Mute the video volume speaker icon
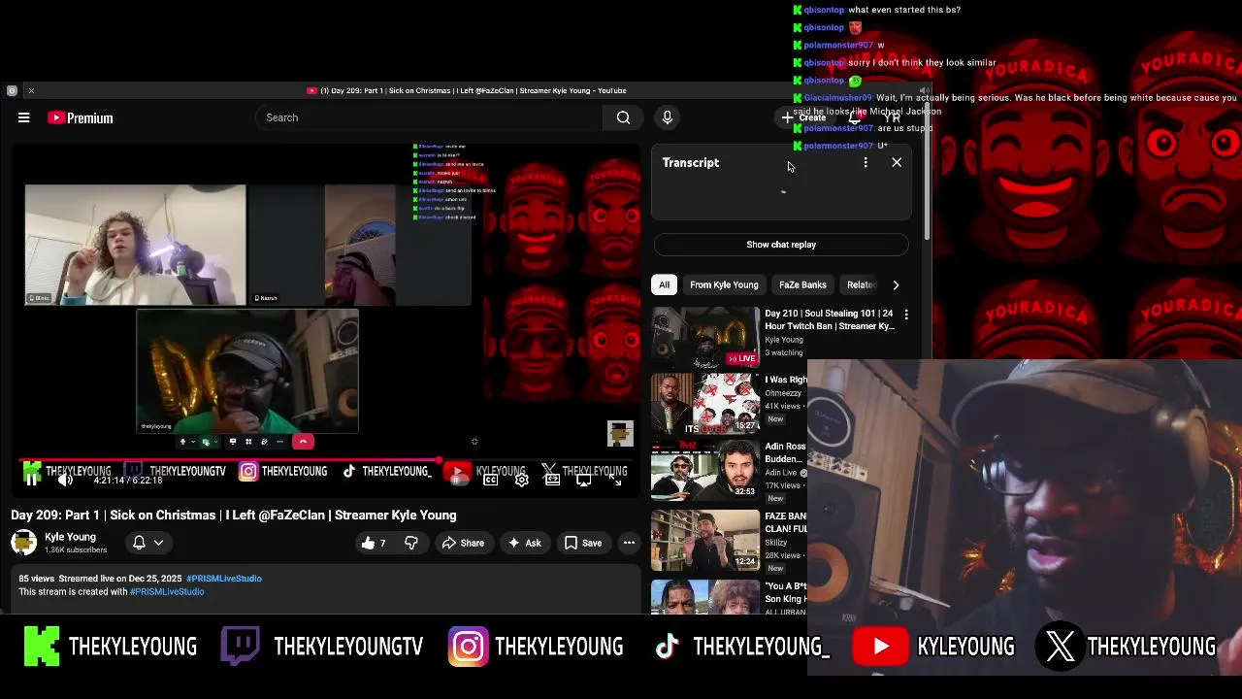This screenshot has height=699, width=1242. 65,479
